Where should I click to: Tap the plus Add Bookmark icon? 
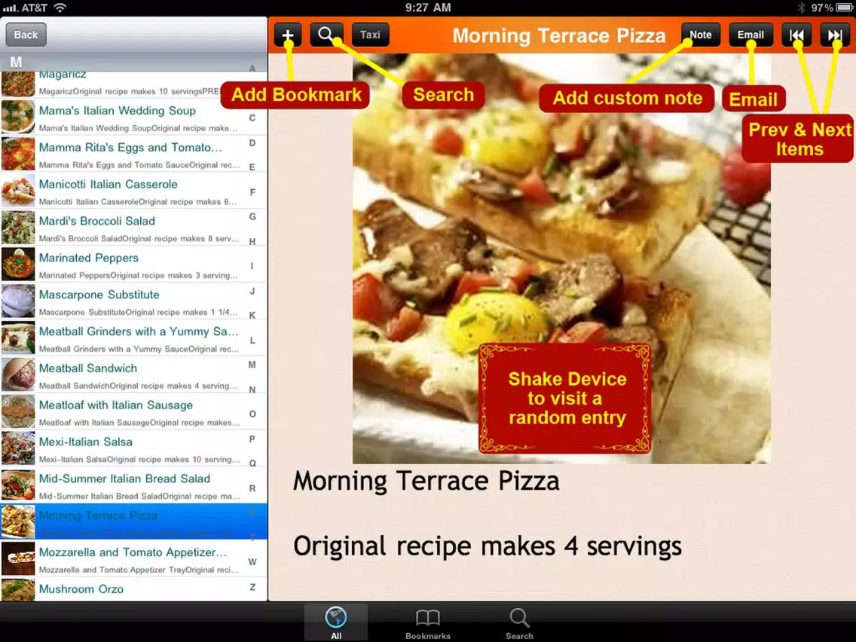tap(288, 35)
